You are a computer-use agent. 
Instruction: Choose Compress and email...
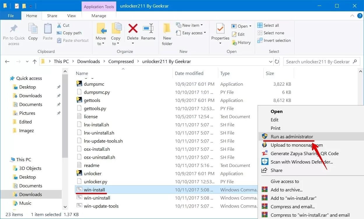pos(293,207)
